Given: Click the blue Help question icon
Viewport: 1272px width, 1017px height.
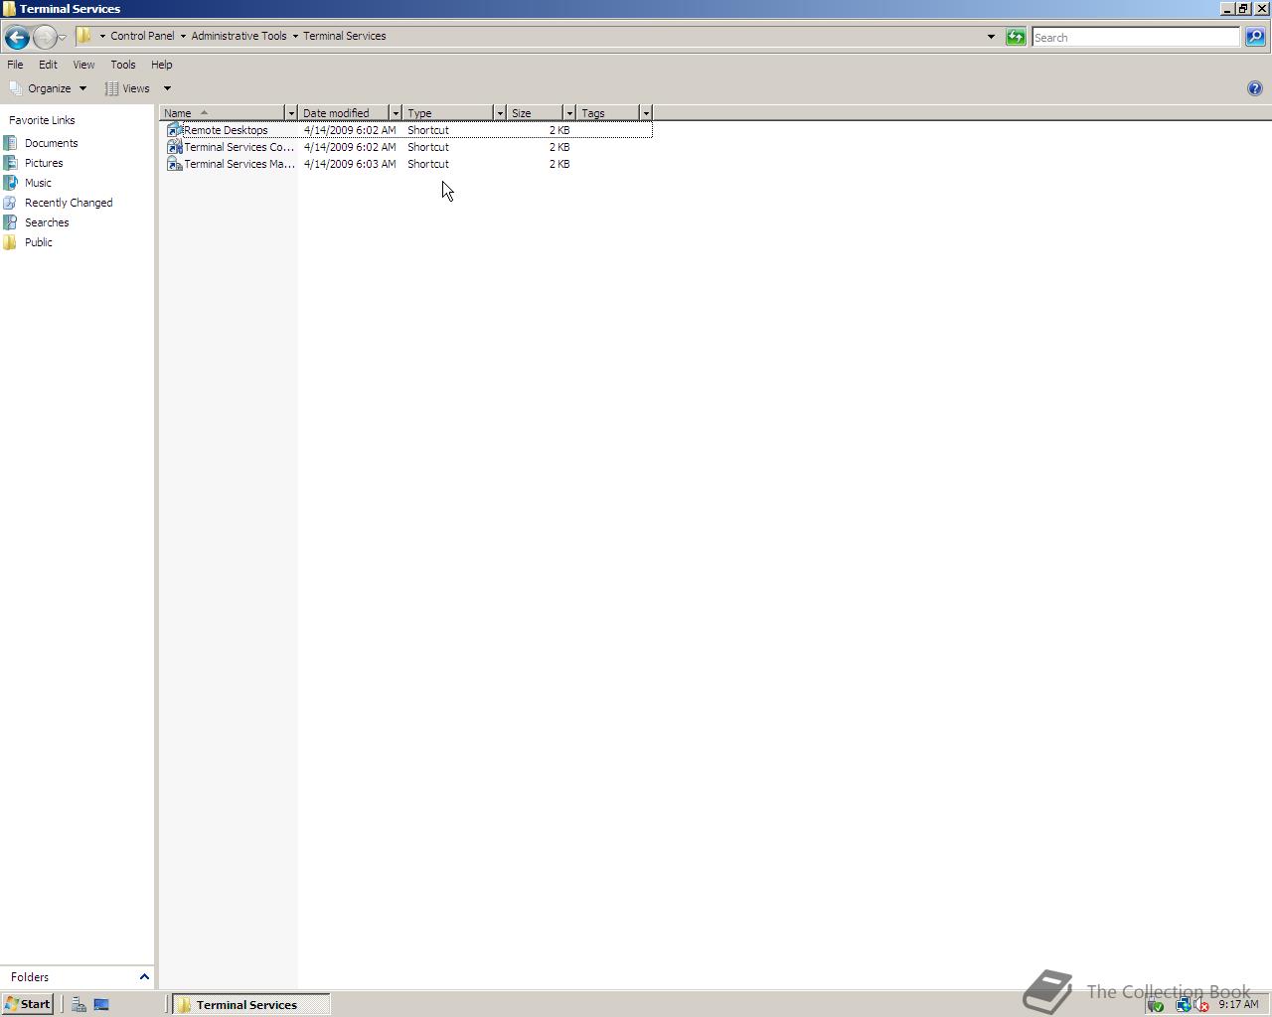Looking at the screenshot, I should click(1254, 88).
